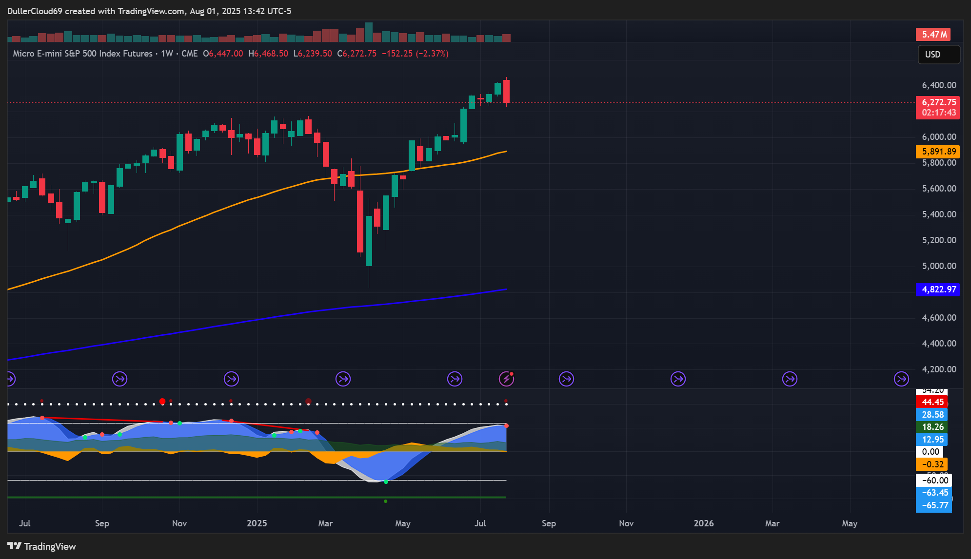Image resolution: width=971 pixels, height=559 pixels.
Task: Click the large red dot on dotted line
Action: pyautogui.click(x=162, y=402)
